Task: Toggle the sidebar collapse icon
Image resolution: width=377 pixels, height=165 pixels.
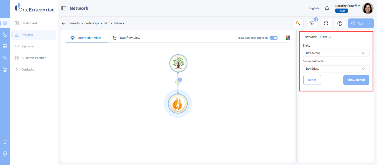Action: click(x=64, y=8)
